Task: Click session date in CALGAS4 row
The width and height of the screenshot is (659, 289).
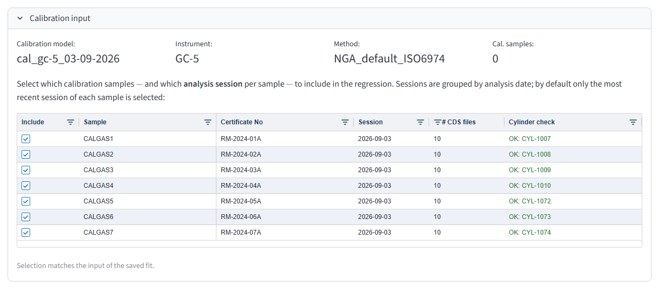Action: click(375, 186)
